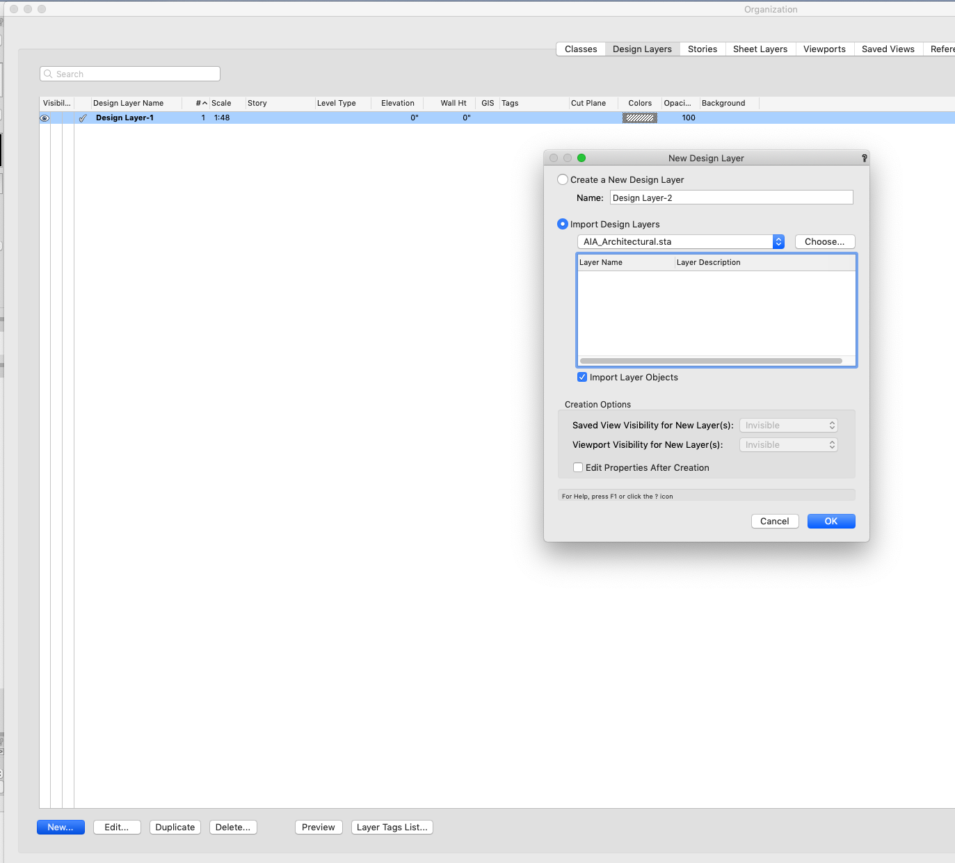The image size is (955, 863).
Task: Click the sort arrow in # column
Action: tap(204, 104)
